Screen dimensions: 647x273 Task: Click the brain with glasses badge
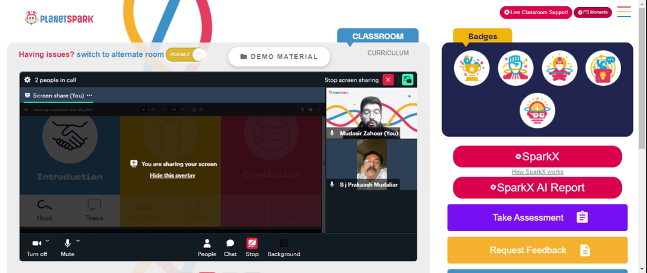[x=537, y=110]
